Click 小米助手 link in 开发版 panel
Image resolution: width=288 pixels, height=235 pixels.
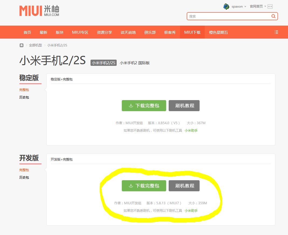point(191,210)
